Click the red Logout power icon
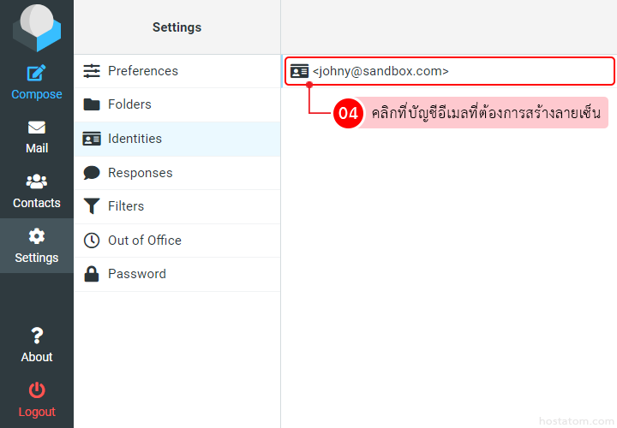 pyautogui.click(x=36, y=390)
